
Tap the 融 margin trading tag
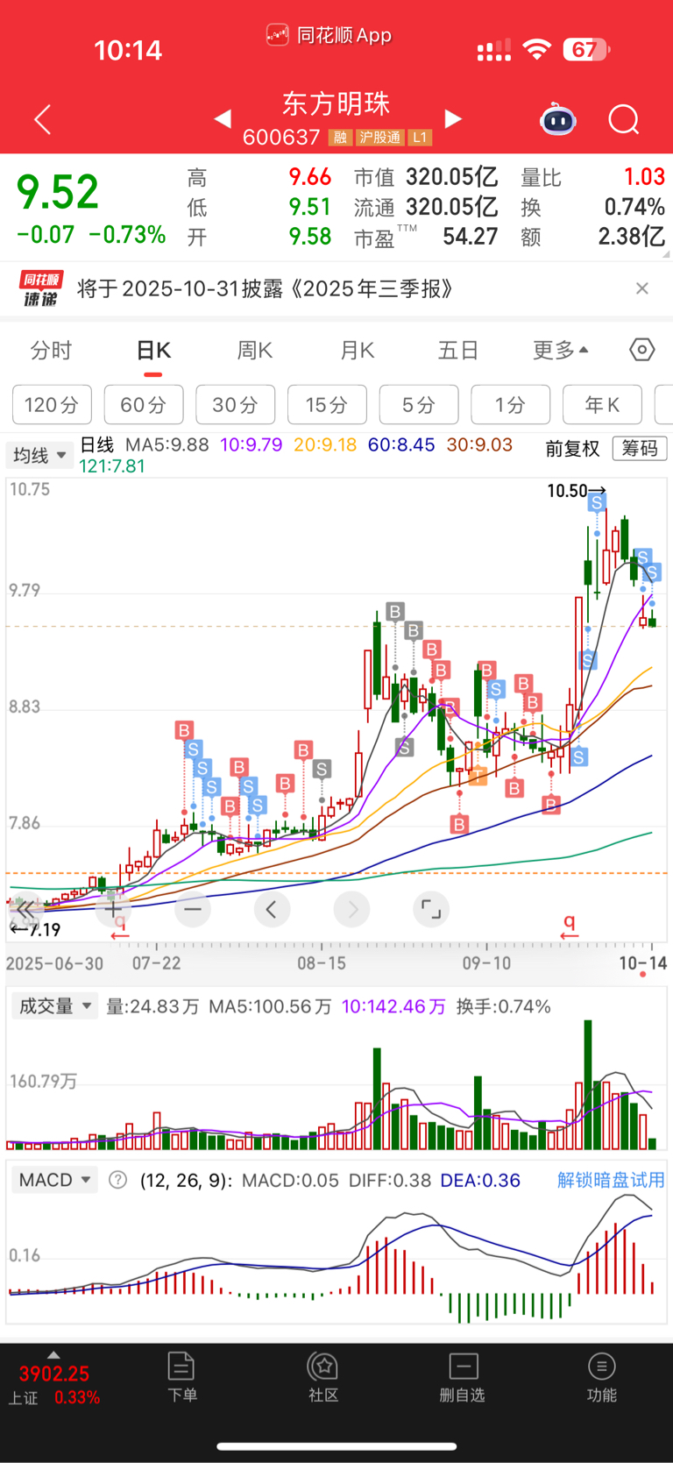point(340,138)
